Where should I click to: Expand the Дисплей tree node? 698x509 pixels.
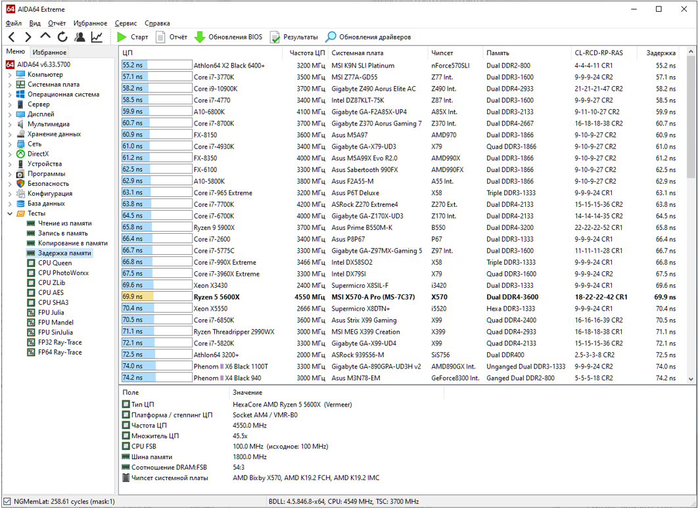[10, 114]
